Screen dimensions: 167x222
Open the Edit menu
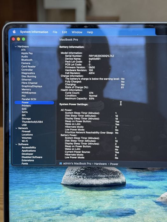(65, 32)
